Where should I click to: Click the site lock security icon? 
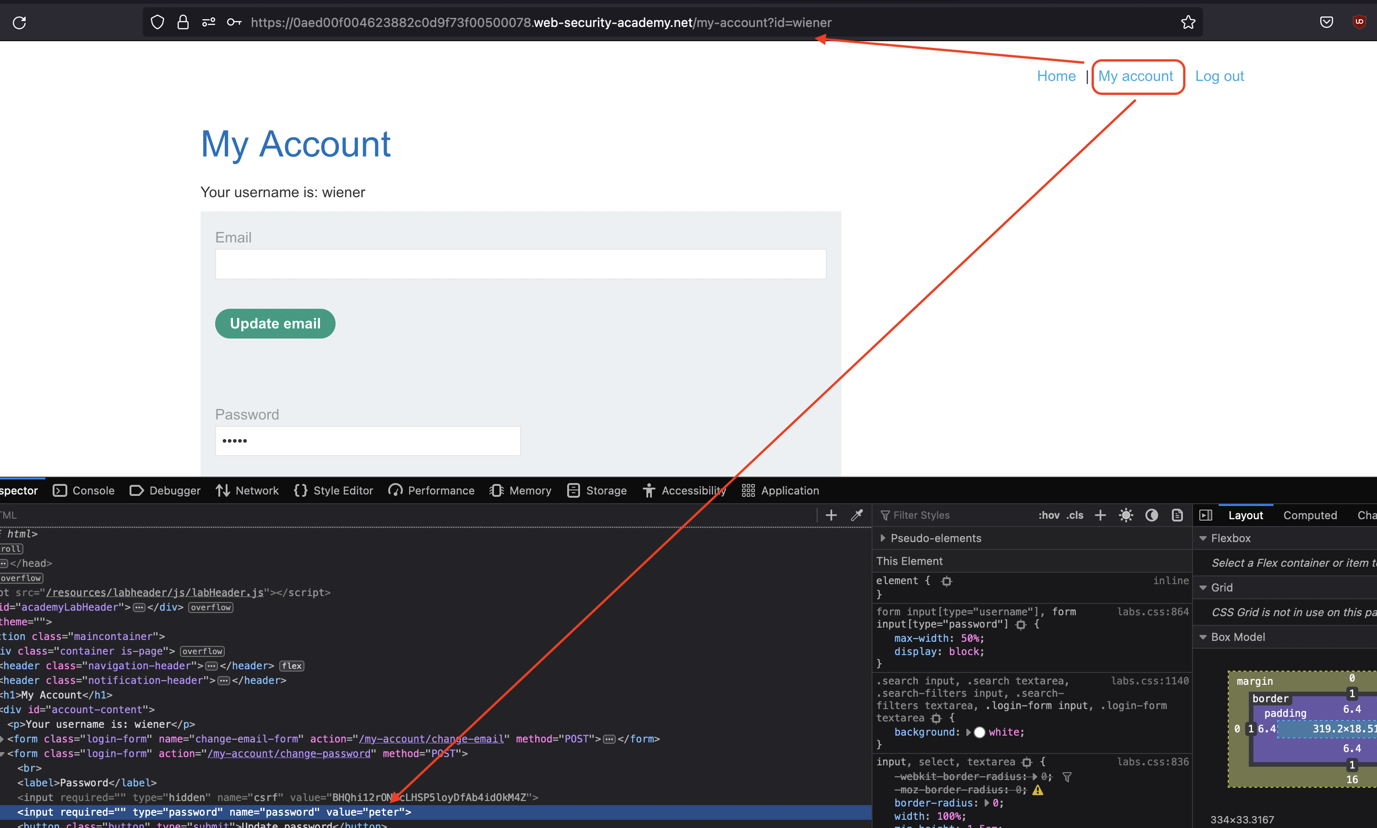tap(183, 22)
